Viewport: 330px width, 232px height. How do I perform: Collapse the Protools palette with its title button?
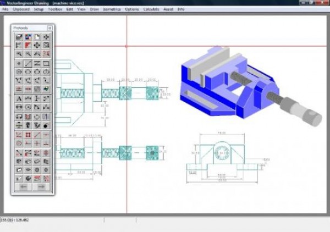(50, 28)
